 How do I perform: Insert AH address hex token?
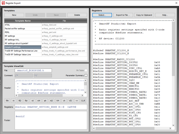point(39,101)
